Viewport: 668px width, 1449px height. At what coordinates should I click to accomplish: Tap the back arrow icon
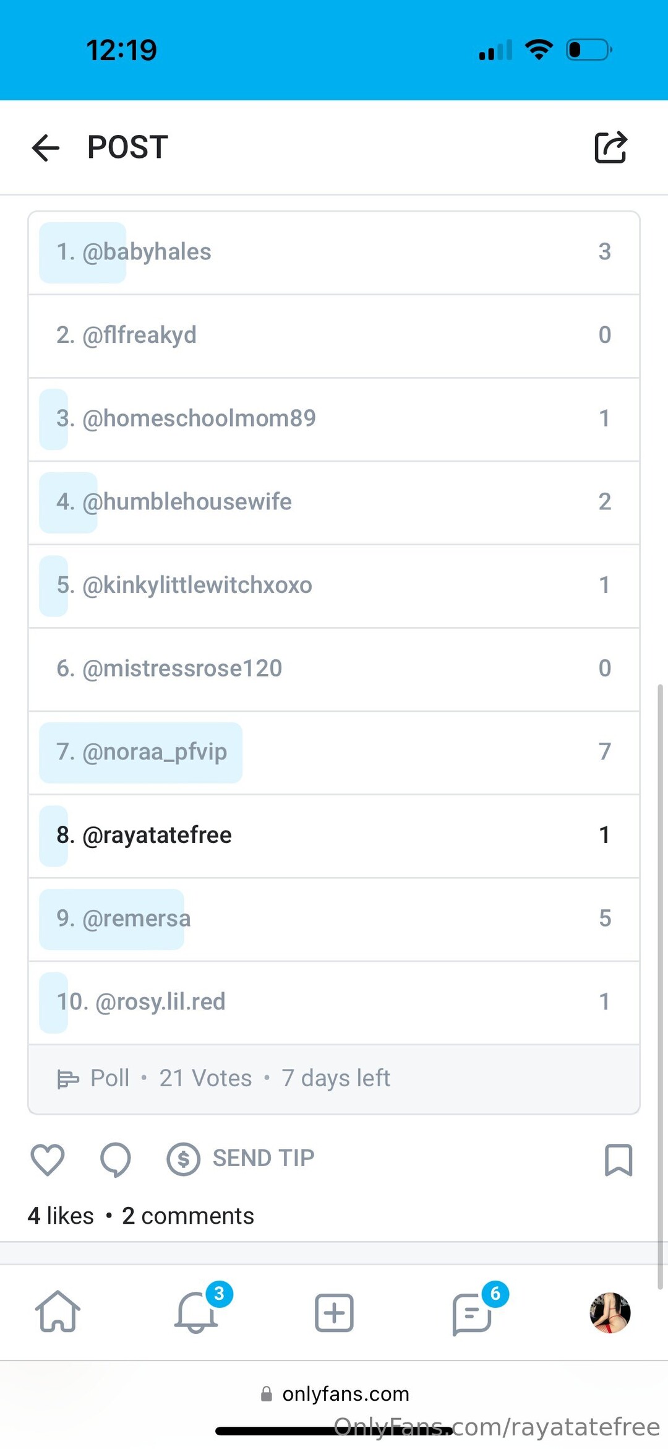pyautogui.click(x=46, y=148)
